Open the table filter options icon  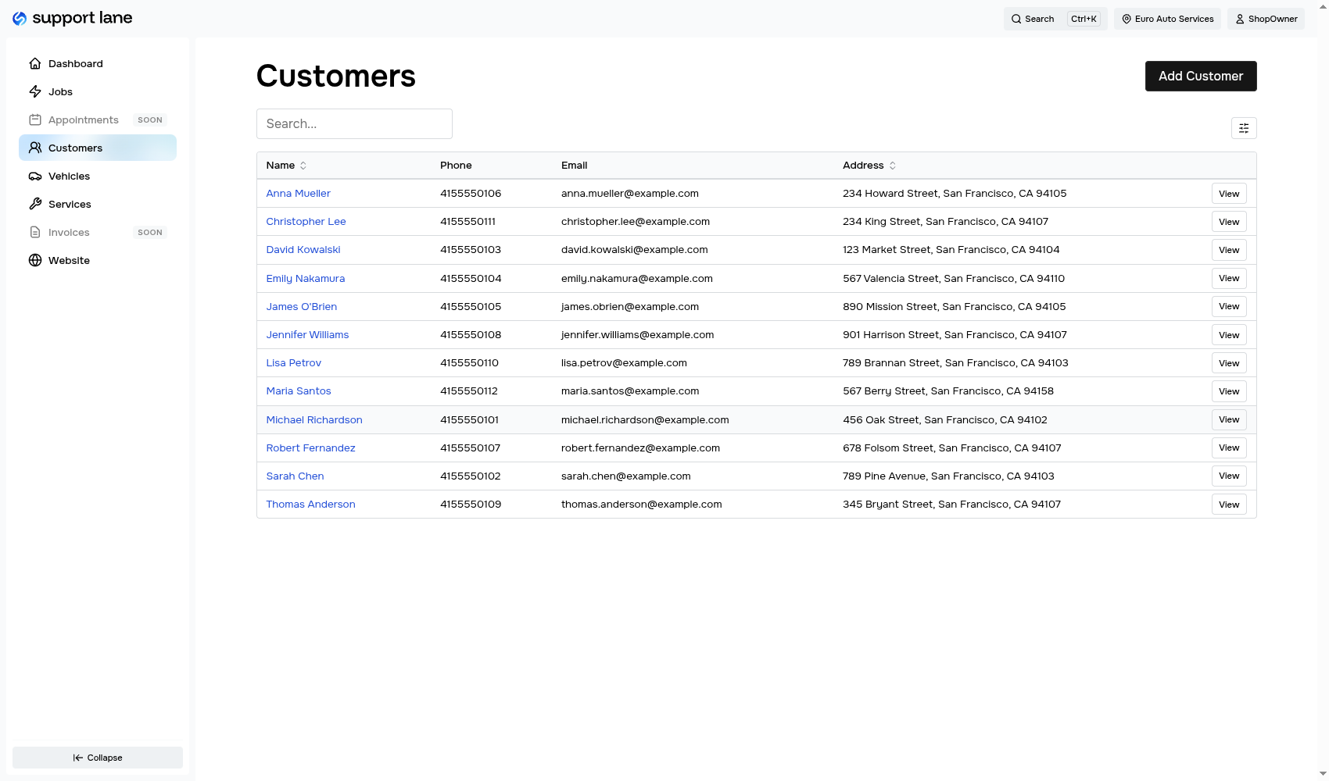tap(1244, 128)
